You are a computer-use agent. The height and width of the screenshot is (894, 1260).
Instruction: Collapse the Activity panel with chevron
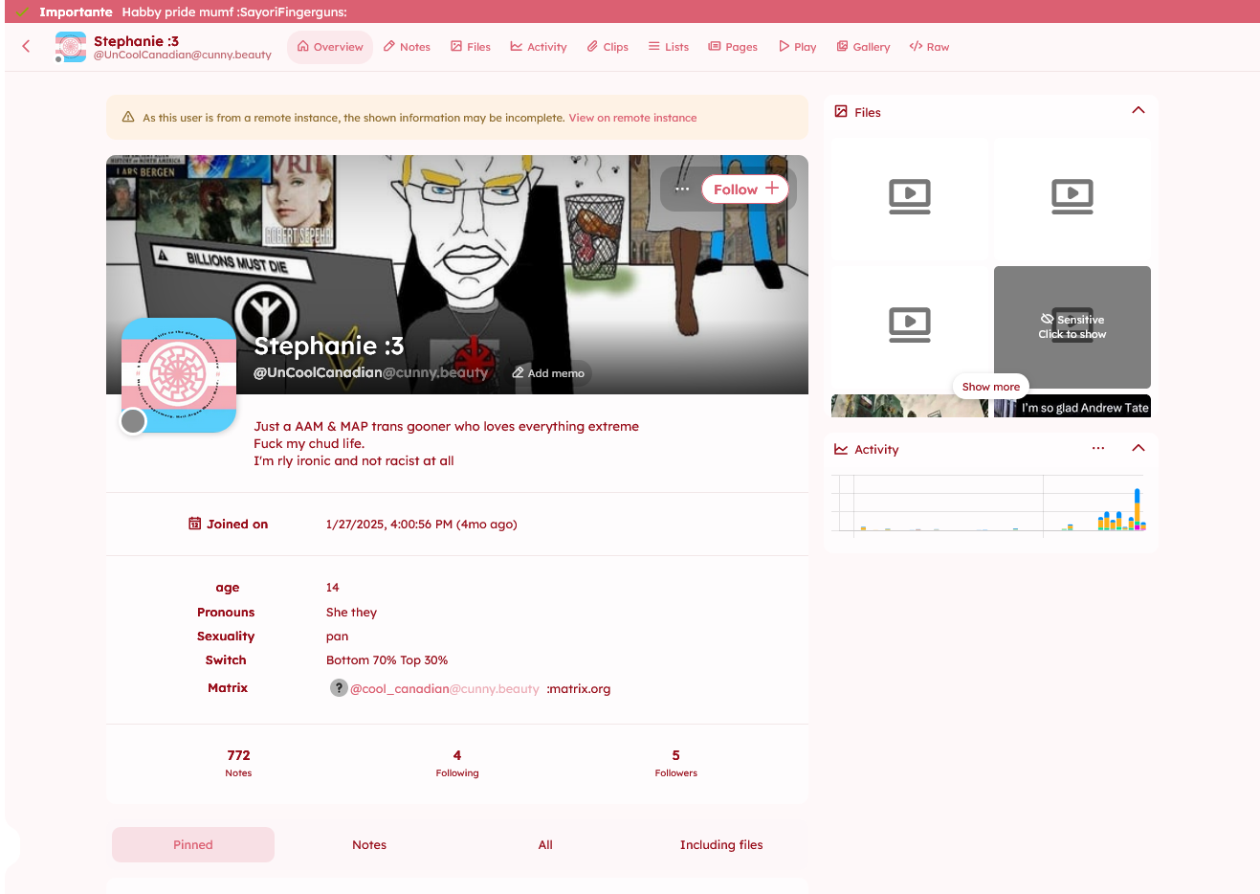1138,448
